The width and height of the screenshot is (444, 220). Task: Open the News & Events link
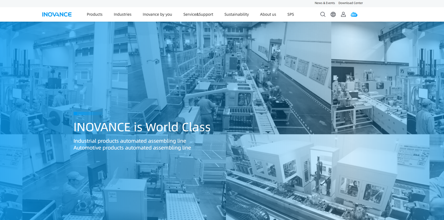[325, 3]
